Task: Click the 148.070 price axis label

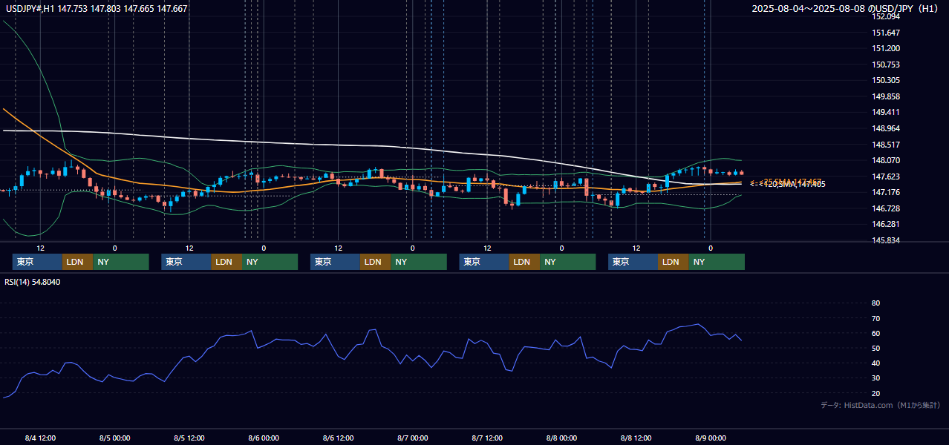Action: [x=886, y=160]
